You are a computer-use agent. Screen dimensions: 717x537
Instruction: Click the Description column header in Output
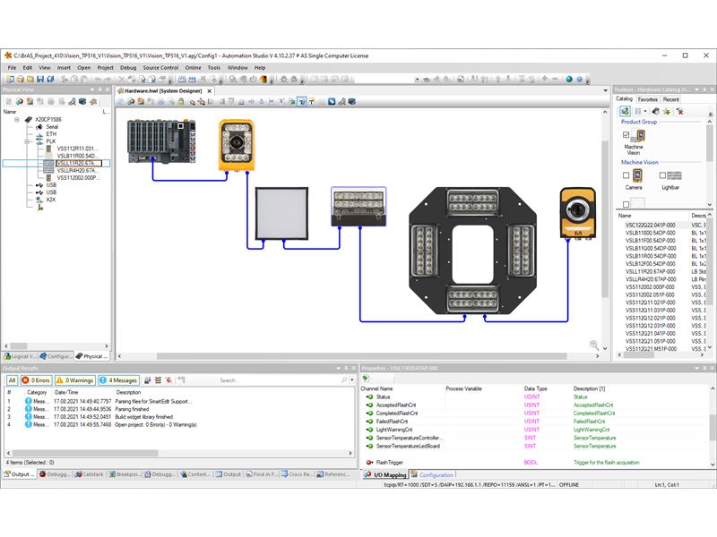[x=128, y=392]
